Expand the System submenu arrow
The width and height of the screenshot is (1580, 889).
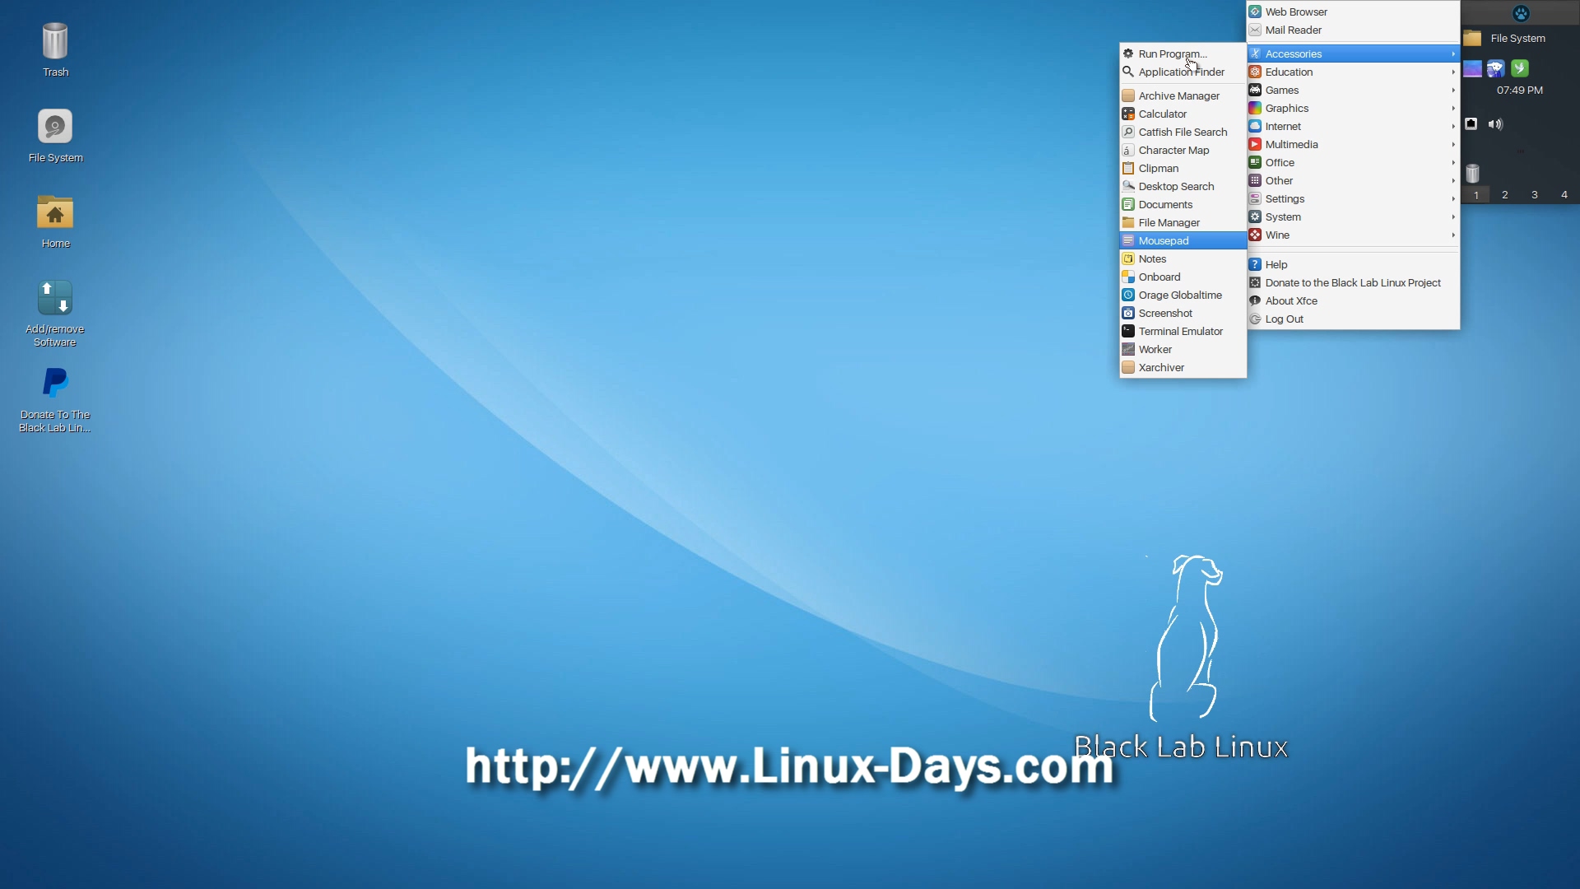coord(1453,217)
